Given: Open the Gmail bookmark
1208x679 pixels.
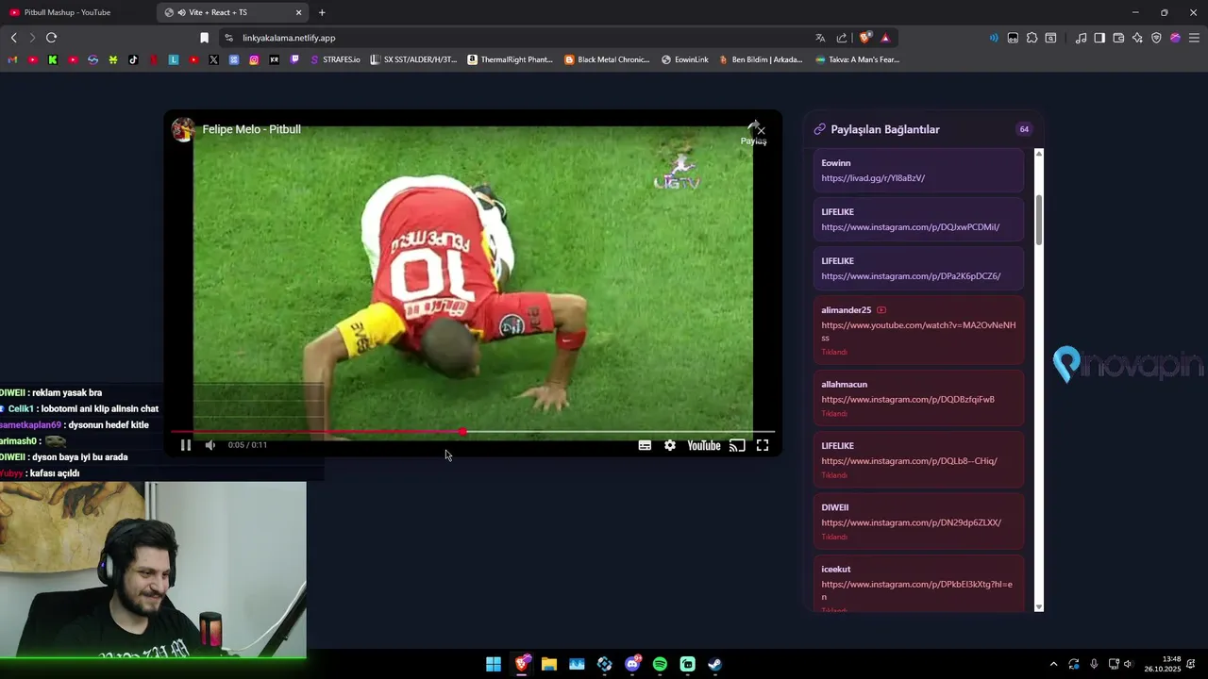Looking at the screenshot, I should (12, 59).
